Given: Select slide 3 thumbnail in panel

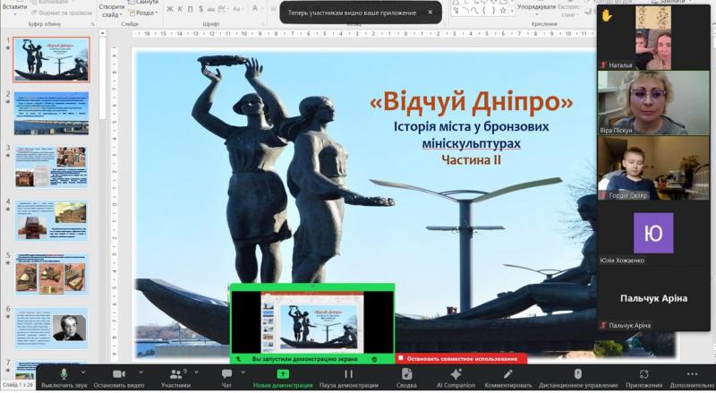Looking at the screenshot, I should (x=51, y=167).
